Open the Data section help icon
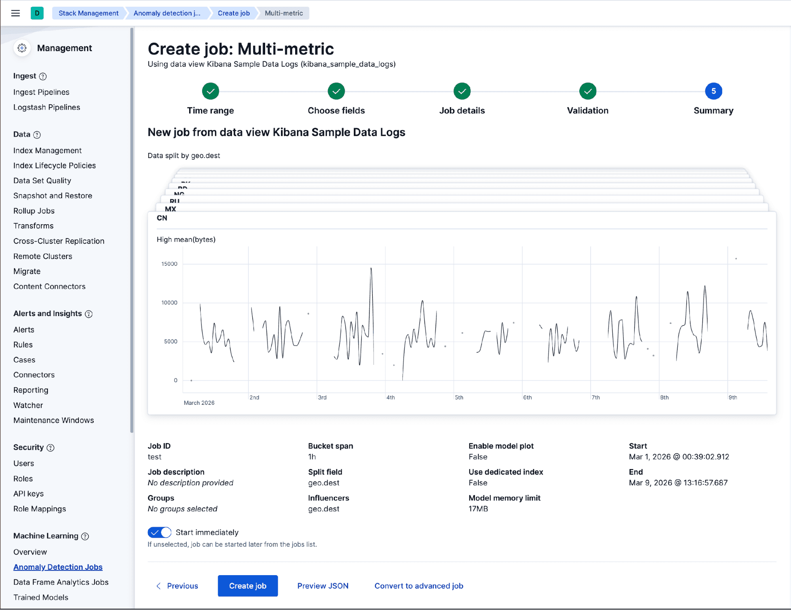Screen dimensions: 791x610 (38, 135)
